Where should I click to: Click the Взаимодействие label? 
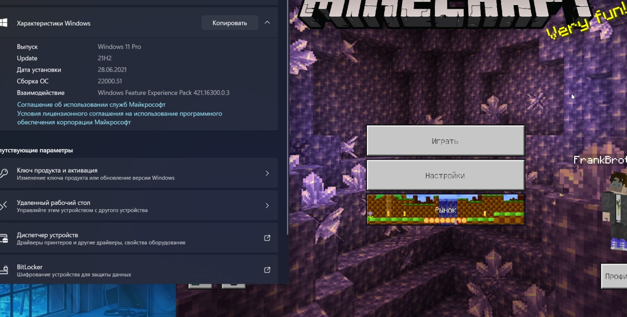pyautogui.click(x=41, y=93)
